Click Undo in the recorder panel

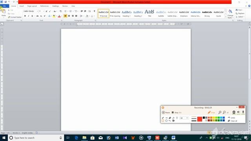tap(231, 118)
